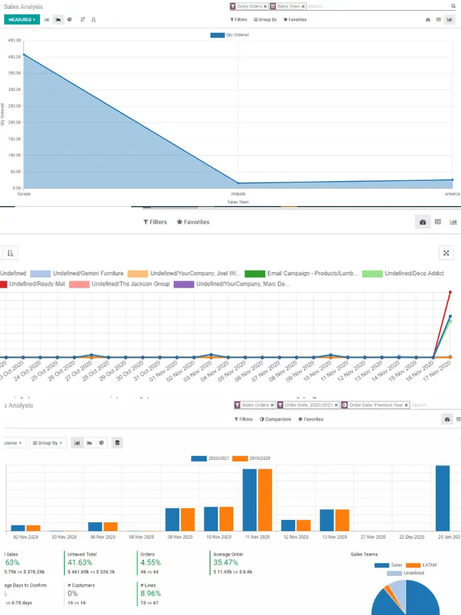Switch to graph view in the middle panel
Viewport: 461px width, 615px height.
point(453,222)
